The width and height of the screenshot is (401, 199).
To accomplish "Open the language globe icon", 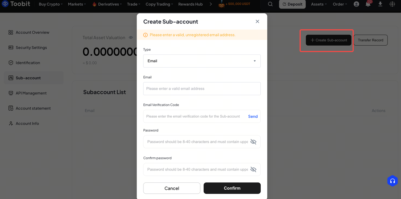I will 392,4.
